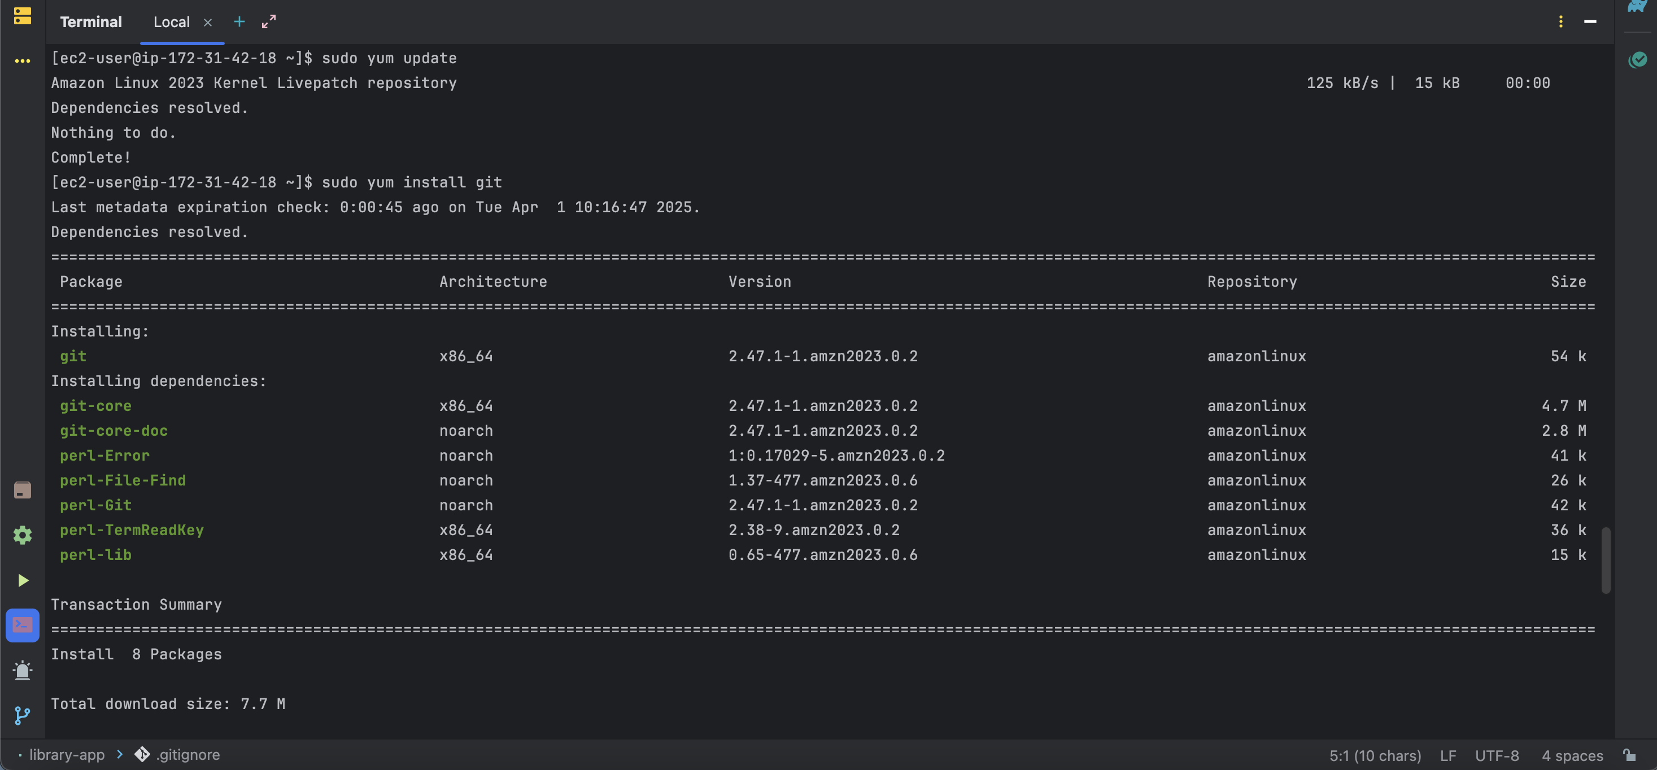Click the 125 kB/s download speed

point(1342,83)
